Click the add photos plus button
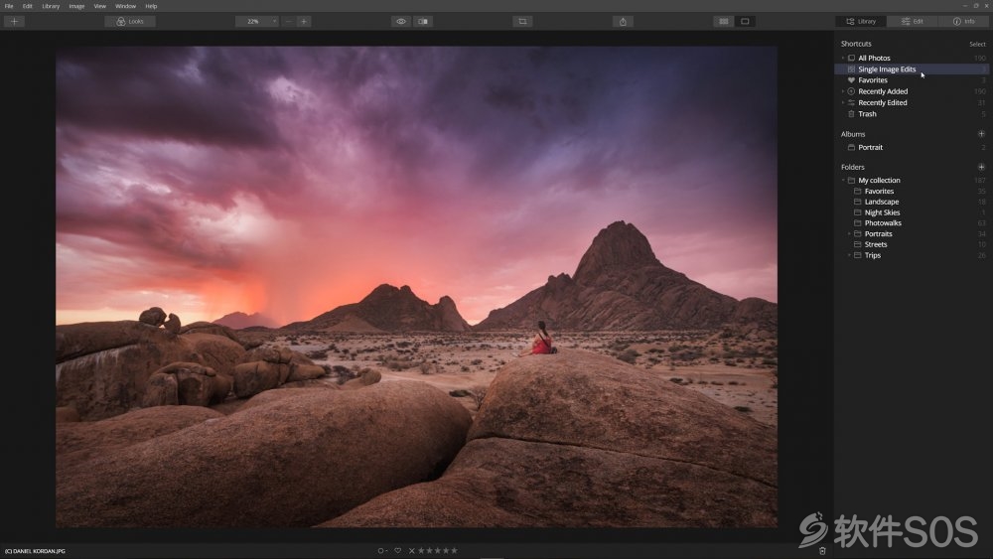The height and width of the screenshot is (559, 993). 14,22
